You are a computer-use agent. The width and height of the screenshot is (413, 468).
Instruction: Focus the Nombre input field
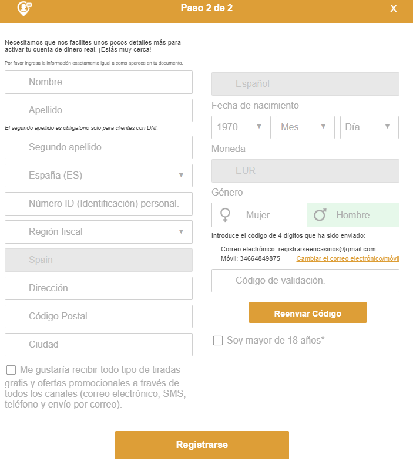[x=99, y=82]
